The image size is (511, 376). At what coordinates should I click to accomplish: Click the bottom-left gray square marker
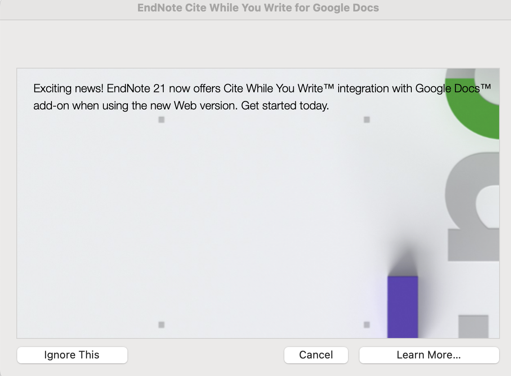click(x=161, y=325)
